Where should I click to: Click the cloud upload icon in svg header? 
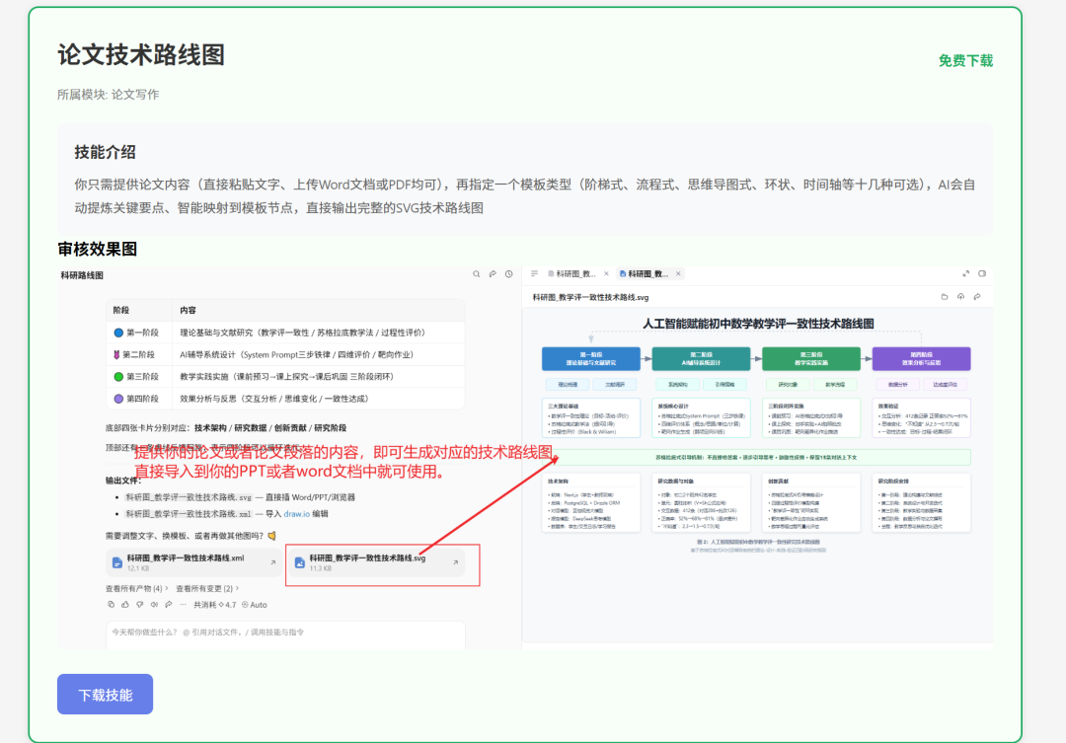[960, 296]
